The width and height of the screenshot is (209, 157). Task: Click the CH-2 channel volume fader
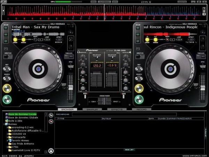click(x=112, y=73)
